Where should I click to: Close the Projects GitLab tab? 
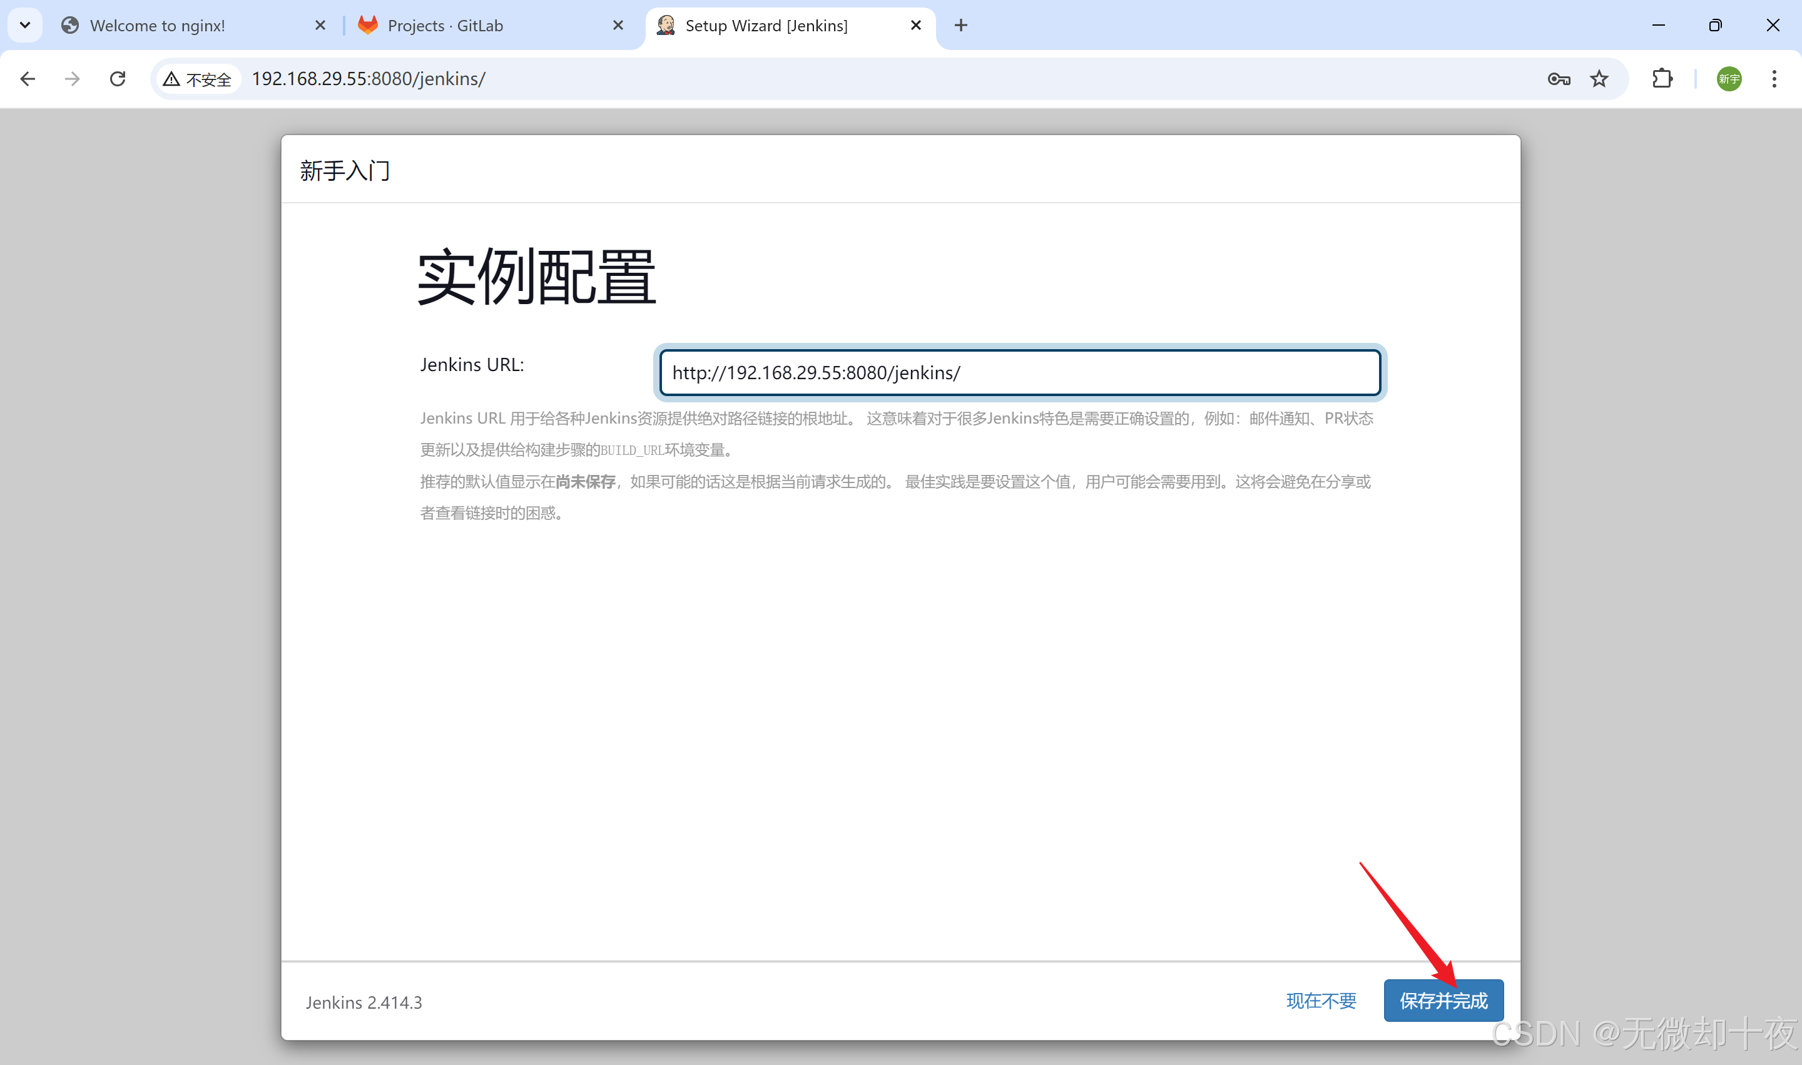coord(618,26)
